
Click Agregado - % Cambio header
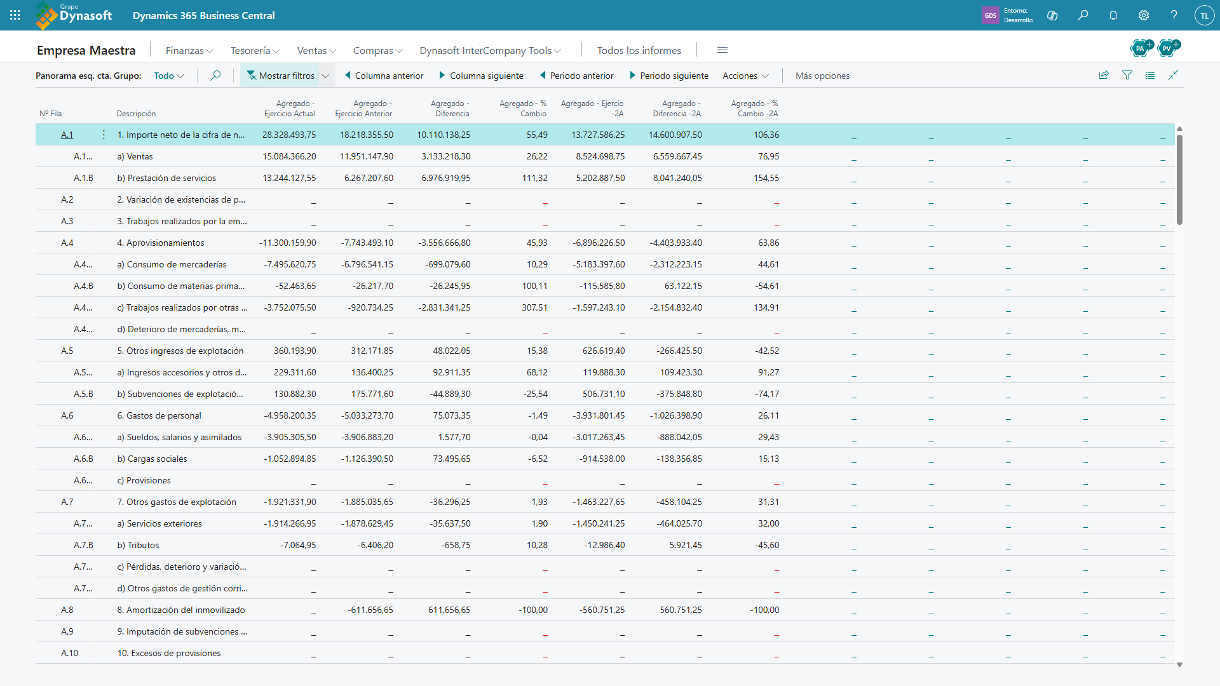(x=523, y=109)
